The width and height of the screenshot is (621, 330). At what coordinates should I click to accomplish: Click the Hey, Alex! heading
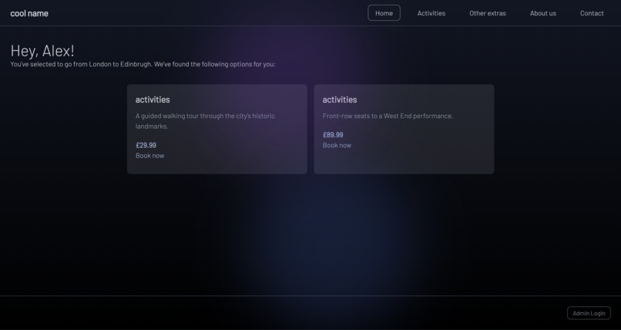(42, 51)
